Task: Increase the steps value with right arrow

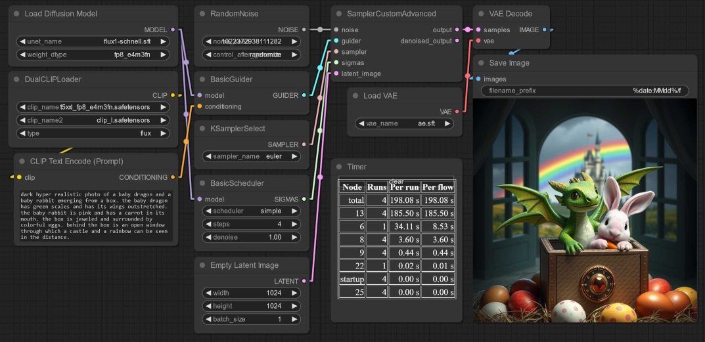Action: pos(294,224)
